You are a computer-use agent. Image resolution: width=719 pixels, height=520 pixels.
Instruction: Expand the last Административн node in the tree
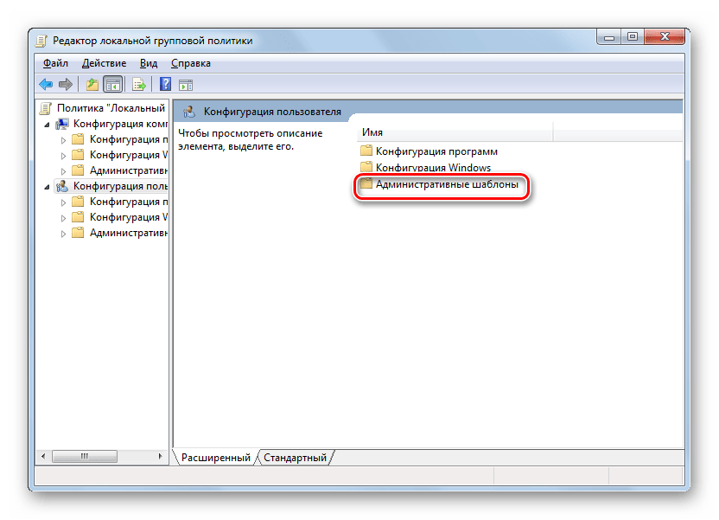[x=63, y=234]
